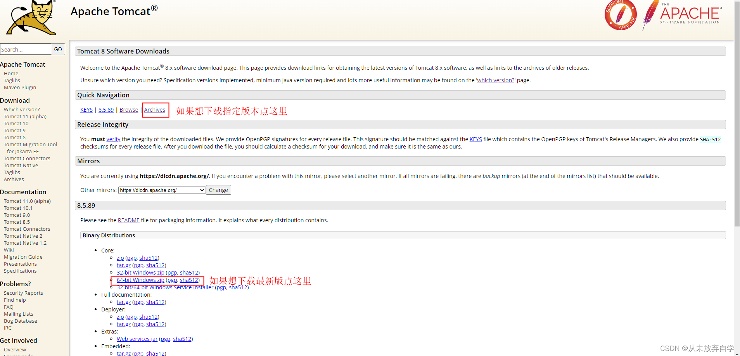The width and height of the screenshot is (740, 356).
Task: Open the Bug Database link
Action: coord(20,321)
